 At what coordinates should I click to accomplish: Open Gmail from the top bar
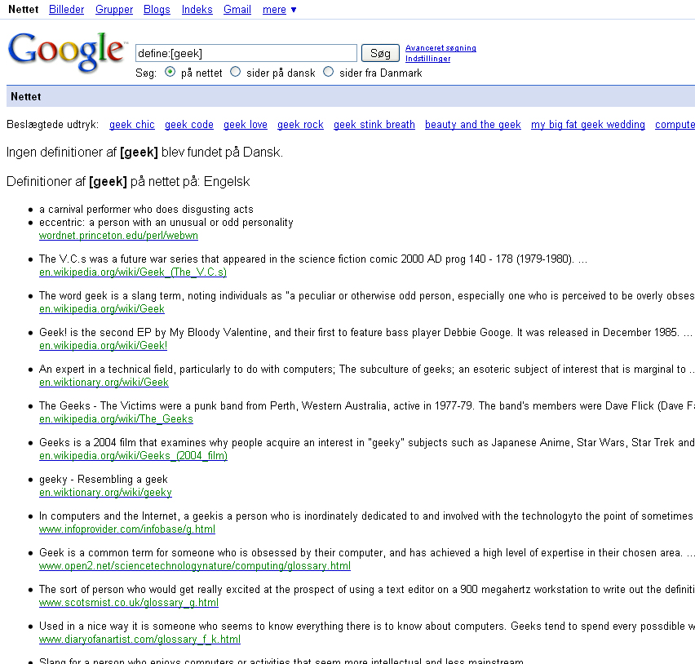pyautogui.click(x=237, y=10)
